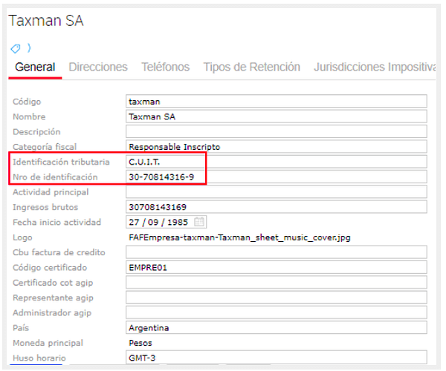446x371 pixels.
Task: Click the País label
Action: click(21, 328)
